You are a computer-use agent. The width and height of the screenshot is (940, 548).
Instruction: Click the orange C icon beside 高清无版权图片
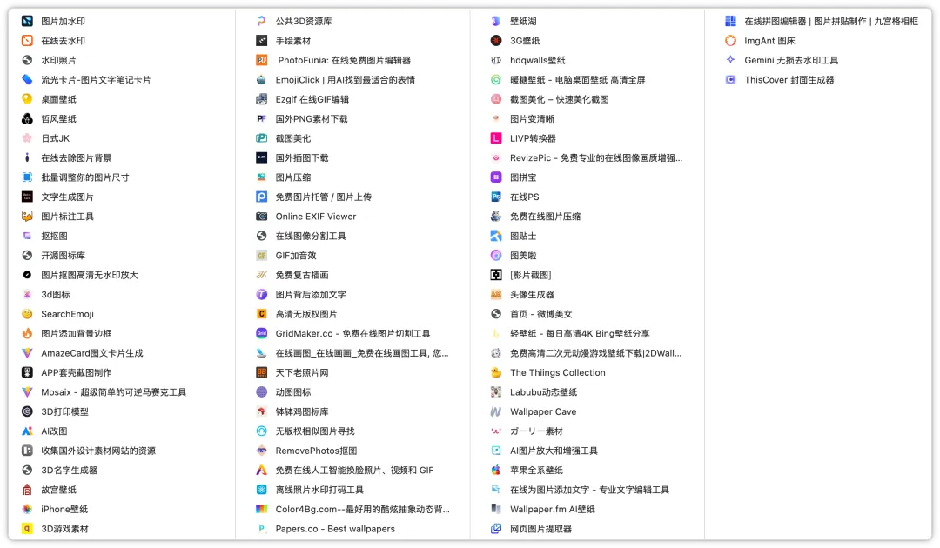(261, 314)
